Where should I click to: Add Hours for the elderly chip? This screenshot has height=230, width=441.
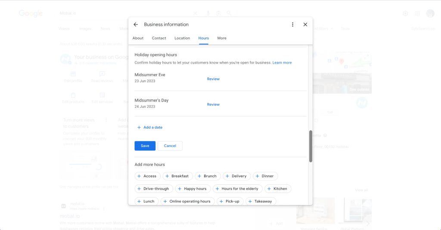238,189
